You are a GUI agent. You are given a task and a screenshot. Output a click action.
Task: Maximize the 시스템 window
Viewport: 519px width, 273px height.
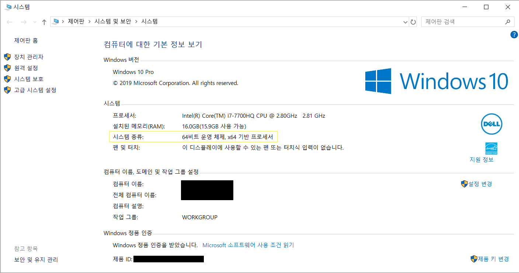click(x=486, y=7)
